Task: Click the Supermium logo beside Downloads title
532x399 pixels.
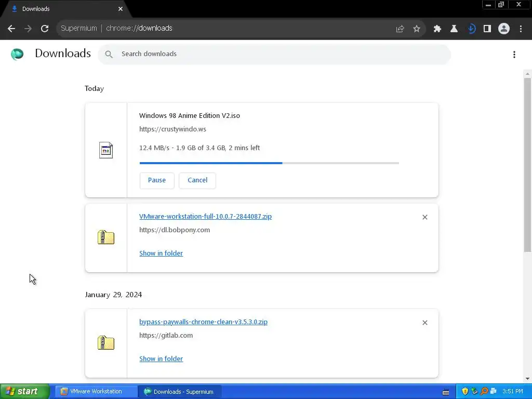Action: tap(17, 54)
